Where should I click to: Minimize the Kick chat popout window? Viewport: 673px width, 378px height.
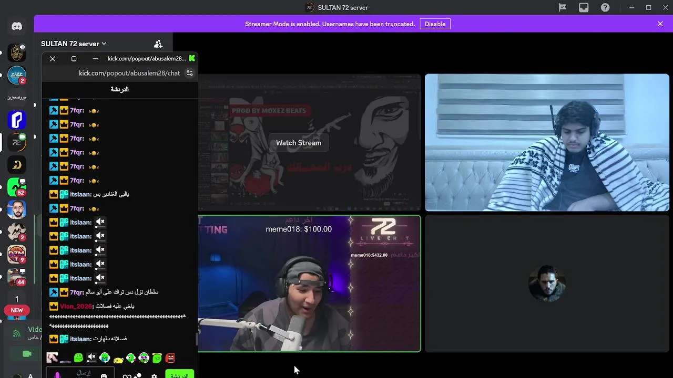(95, 59)
